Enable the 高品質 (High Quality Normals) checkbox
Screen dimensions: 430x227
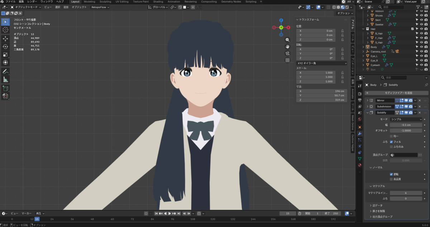coord(391,179)
